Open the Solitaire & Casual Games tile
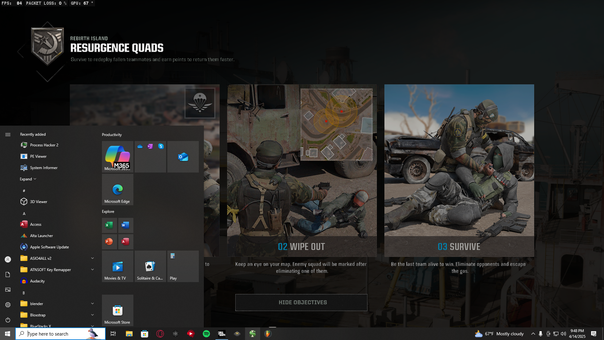The height and width of the screenshot is (340, 604). click(150, 266)
